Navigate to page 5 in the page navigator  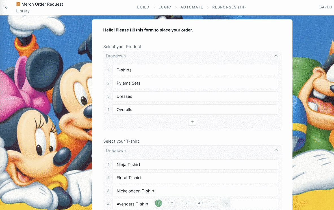[212, 203]
